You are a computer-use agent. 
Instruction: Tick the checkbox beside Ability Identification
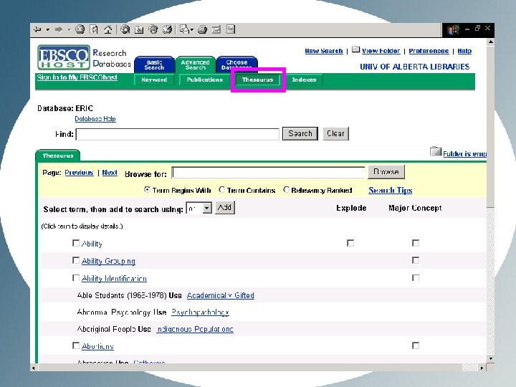(x=76, y=278)
